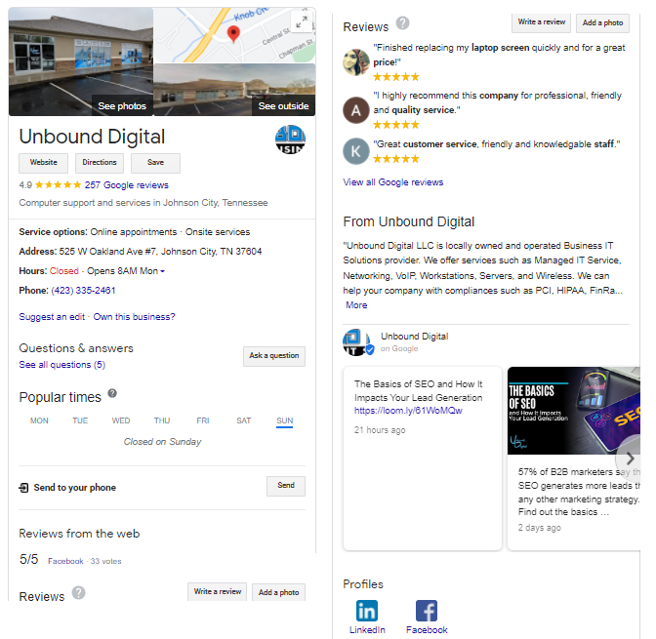Select the SUN tab in Popular times
The height and width of the screenshot is (639, 656).
coord(284,420)
